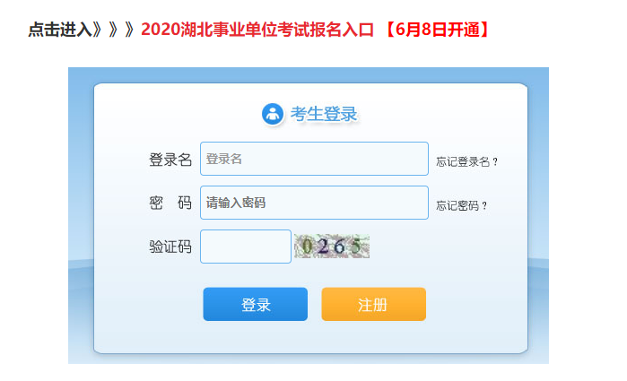Click the 密码 field label
Viewport: 627px width, 381px height.
click(x=170, y=203)
